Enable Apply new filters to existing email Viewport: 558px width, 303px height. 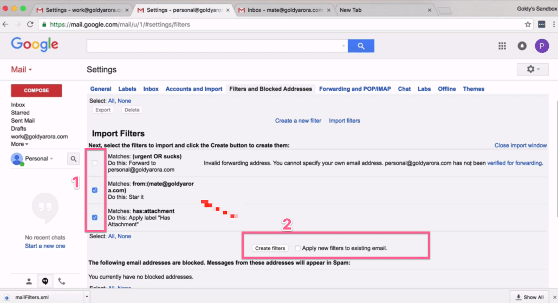coord(297,248)
